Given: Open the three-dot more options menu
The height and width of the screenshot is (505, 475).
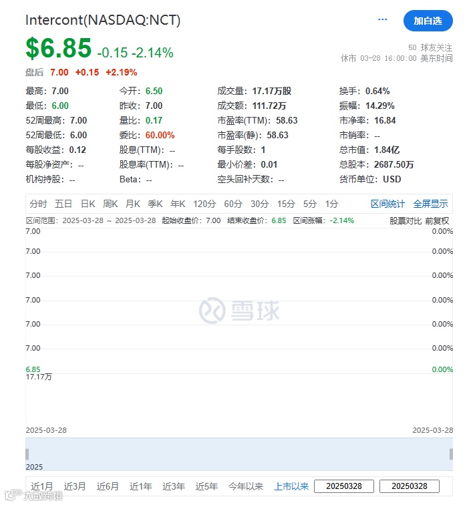Looking at the screenshot, I should coord(382,19).
